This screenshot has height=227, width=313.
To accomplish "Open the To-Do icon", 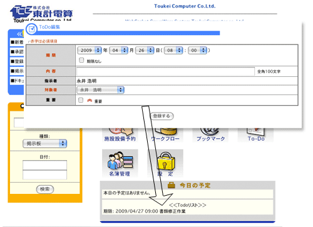I will click(x=256, y=135).
